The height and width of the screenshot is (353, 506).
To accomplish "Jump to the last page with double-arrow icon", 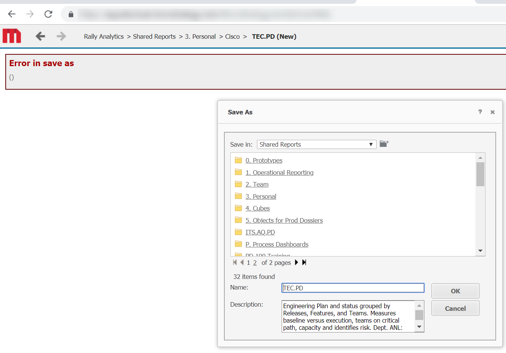I will [304, 262].
